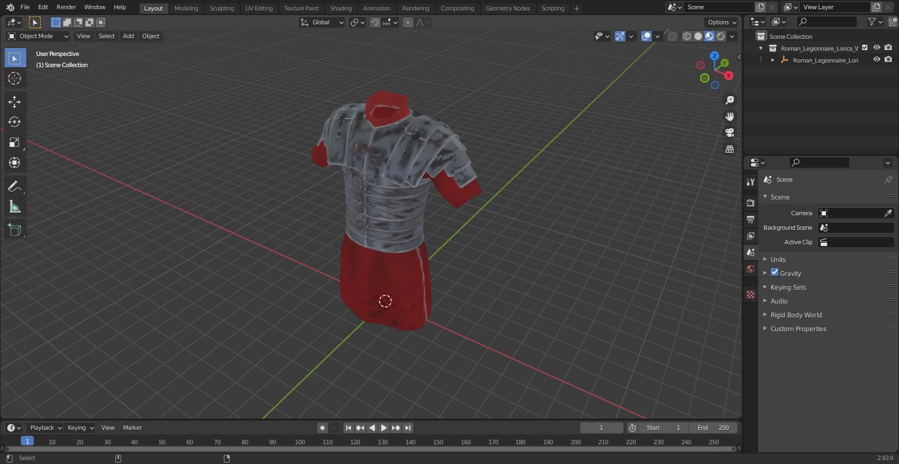Image resolution: width=899 pixels, height=464 pixels.
Task: Click the End frame 250 field
Action: pyautogui.click(x=714, y=428)
